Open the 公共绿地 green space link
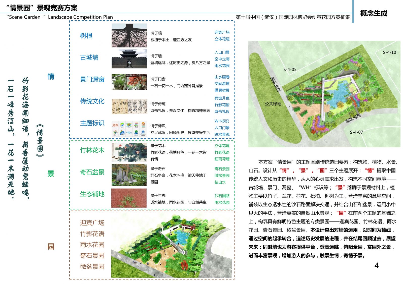The image size is (403, 284). click(273, 104)
